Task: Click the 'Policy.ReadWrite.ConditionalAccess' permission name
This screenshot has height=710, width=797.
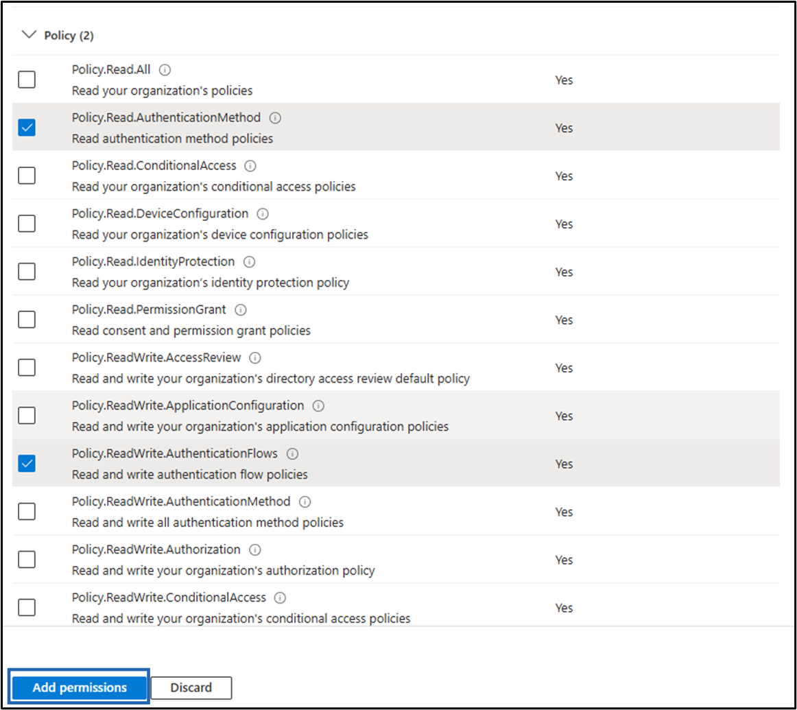Action: click(169, 597)
